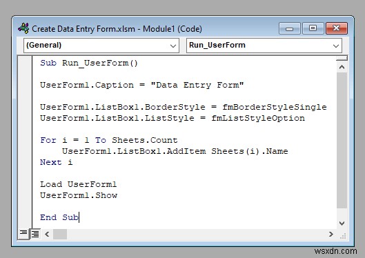Click the margin indicator bar beside the Sub line
Screen dimensions: 365x258
(25, 63)
